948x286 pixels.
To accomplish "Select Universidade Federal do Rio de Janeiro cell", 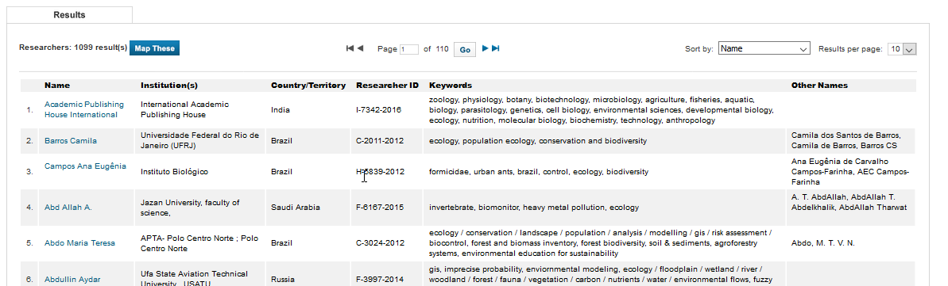I will coord(199,140).
